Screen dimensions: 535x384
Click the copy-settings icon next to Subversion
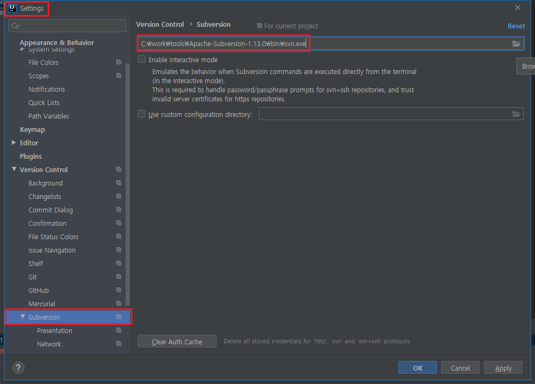pos(118,317)
